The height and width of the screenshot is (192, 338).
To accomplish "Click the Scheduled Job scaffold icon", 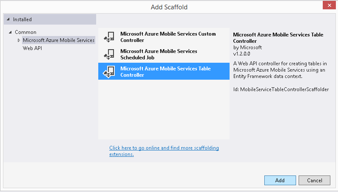I will coord(109,54).
